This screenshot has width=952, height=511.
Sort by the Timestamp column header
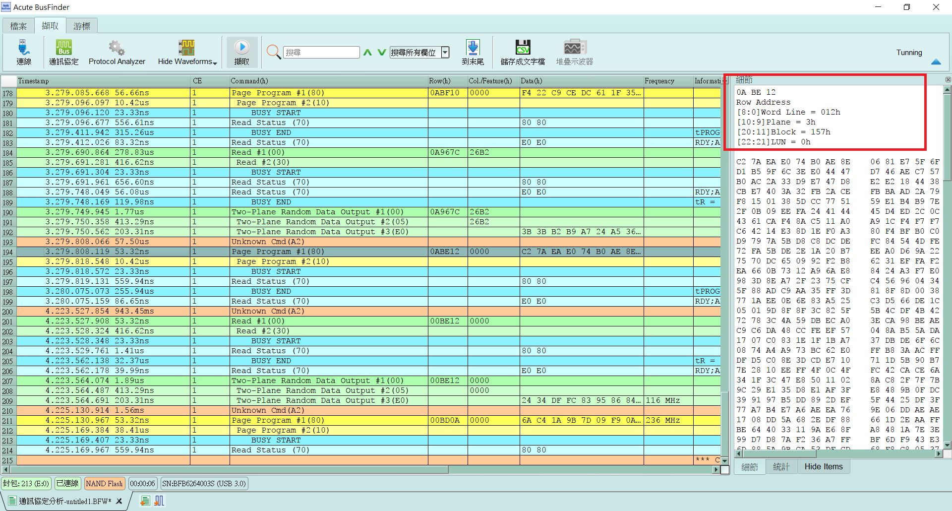pos(104,81)
